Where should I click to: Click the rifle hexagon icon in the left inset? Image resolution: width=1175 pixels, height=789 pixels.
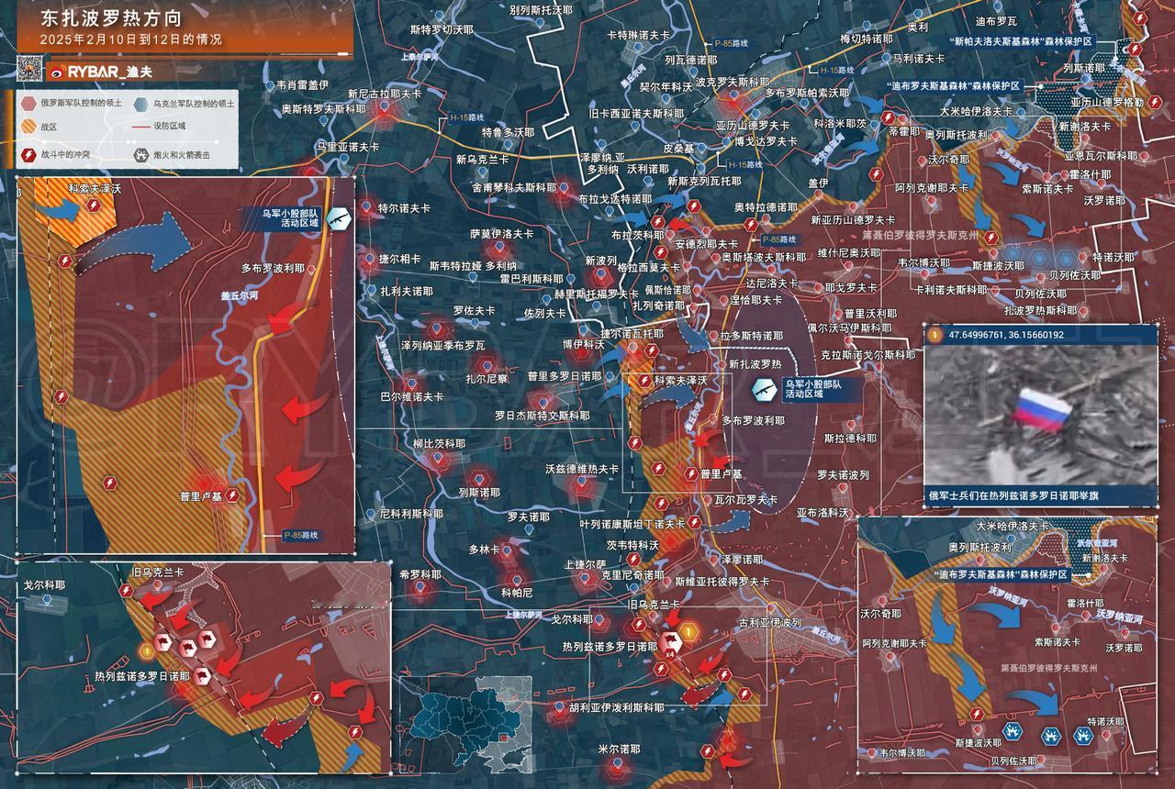coord(339,219)
